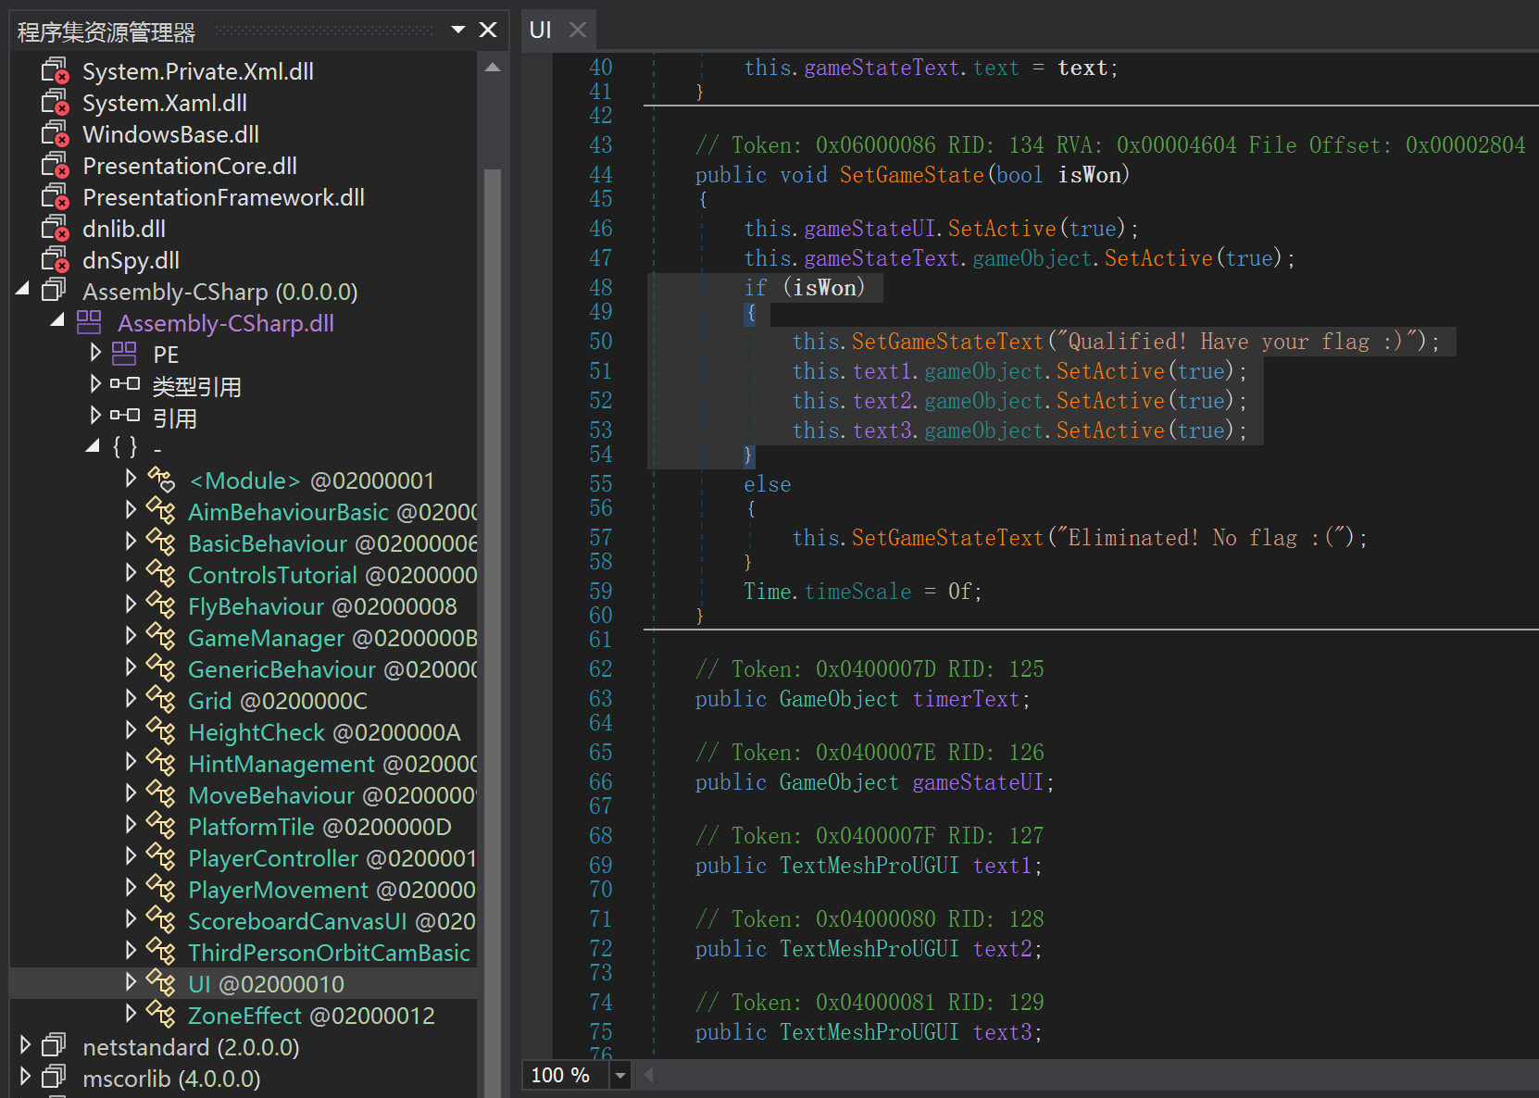
Task: Switch to the UI document tab
Action: 541,30
